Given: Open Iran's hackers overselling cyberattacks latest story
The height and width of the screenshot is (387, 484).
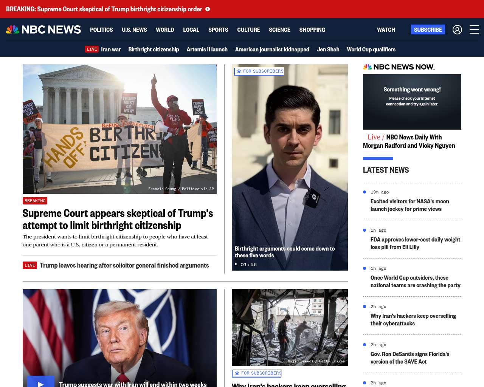Looking at the screenshot, I should [413, 320].
